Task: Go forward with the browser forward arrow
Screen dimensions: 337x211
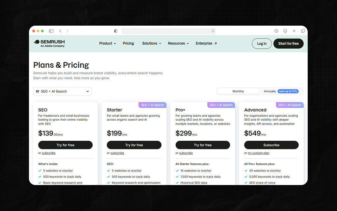Action: [67, 31]
